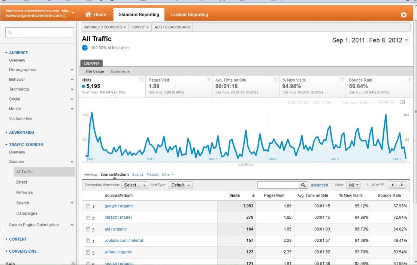Viewport: 417px width, 265px height.
Task: Expand the CONTENT section
Action: (x=18, y=239)
